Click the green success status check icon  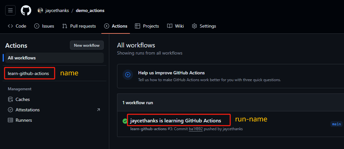125,121
